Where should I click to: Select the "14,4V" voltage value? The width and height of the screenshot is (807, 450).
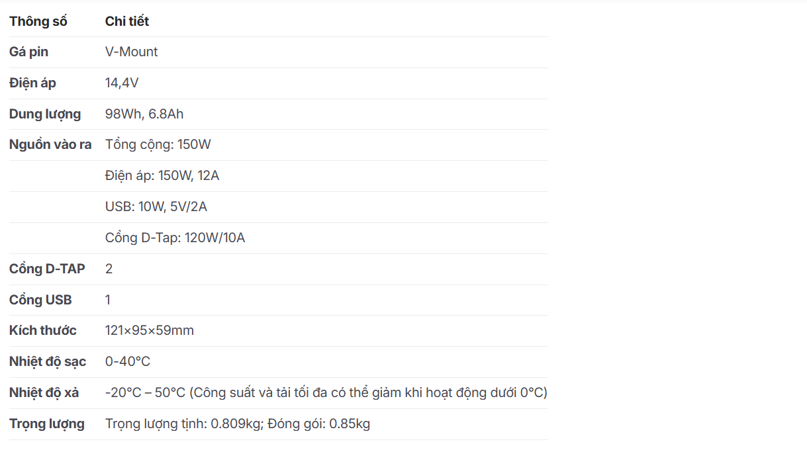click(122, 83)
